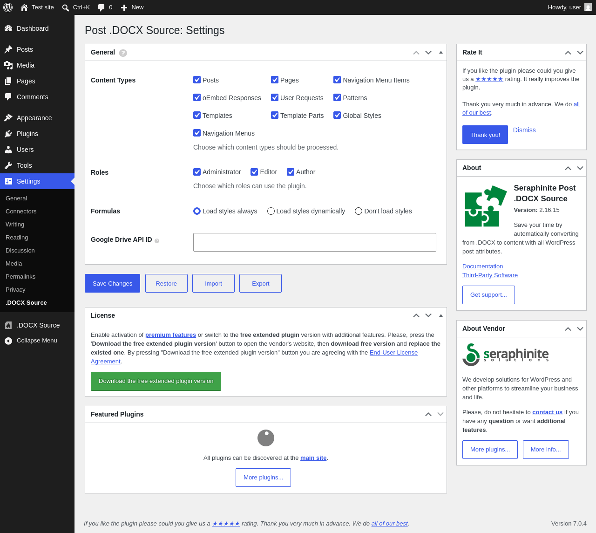Viewport: 596px width, 533px height.
Task: Click the Get support... button
Action: [488, 295]
